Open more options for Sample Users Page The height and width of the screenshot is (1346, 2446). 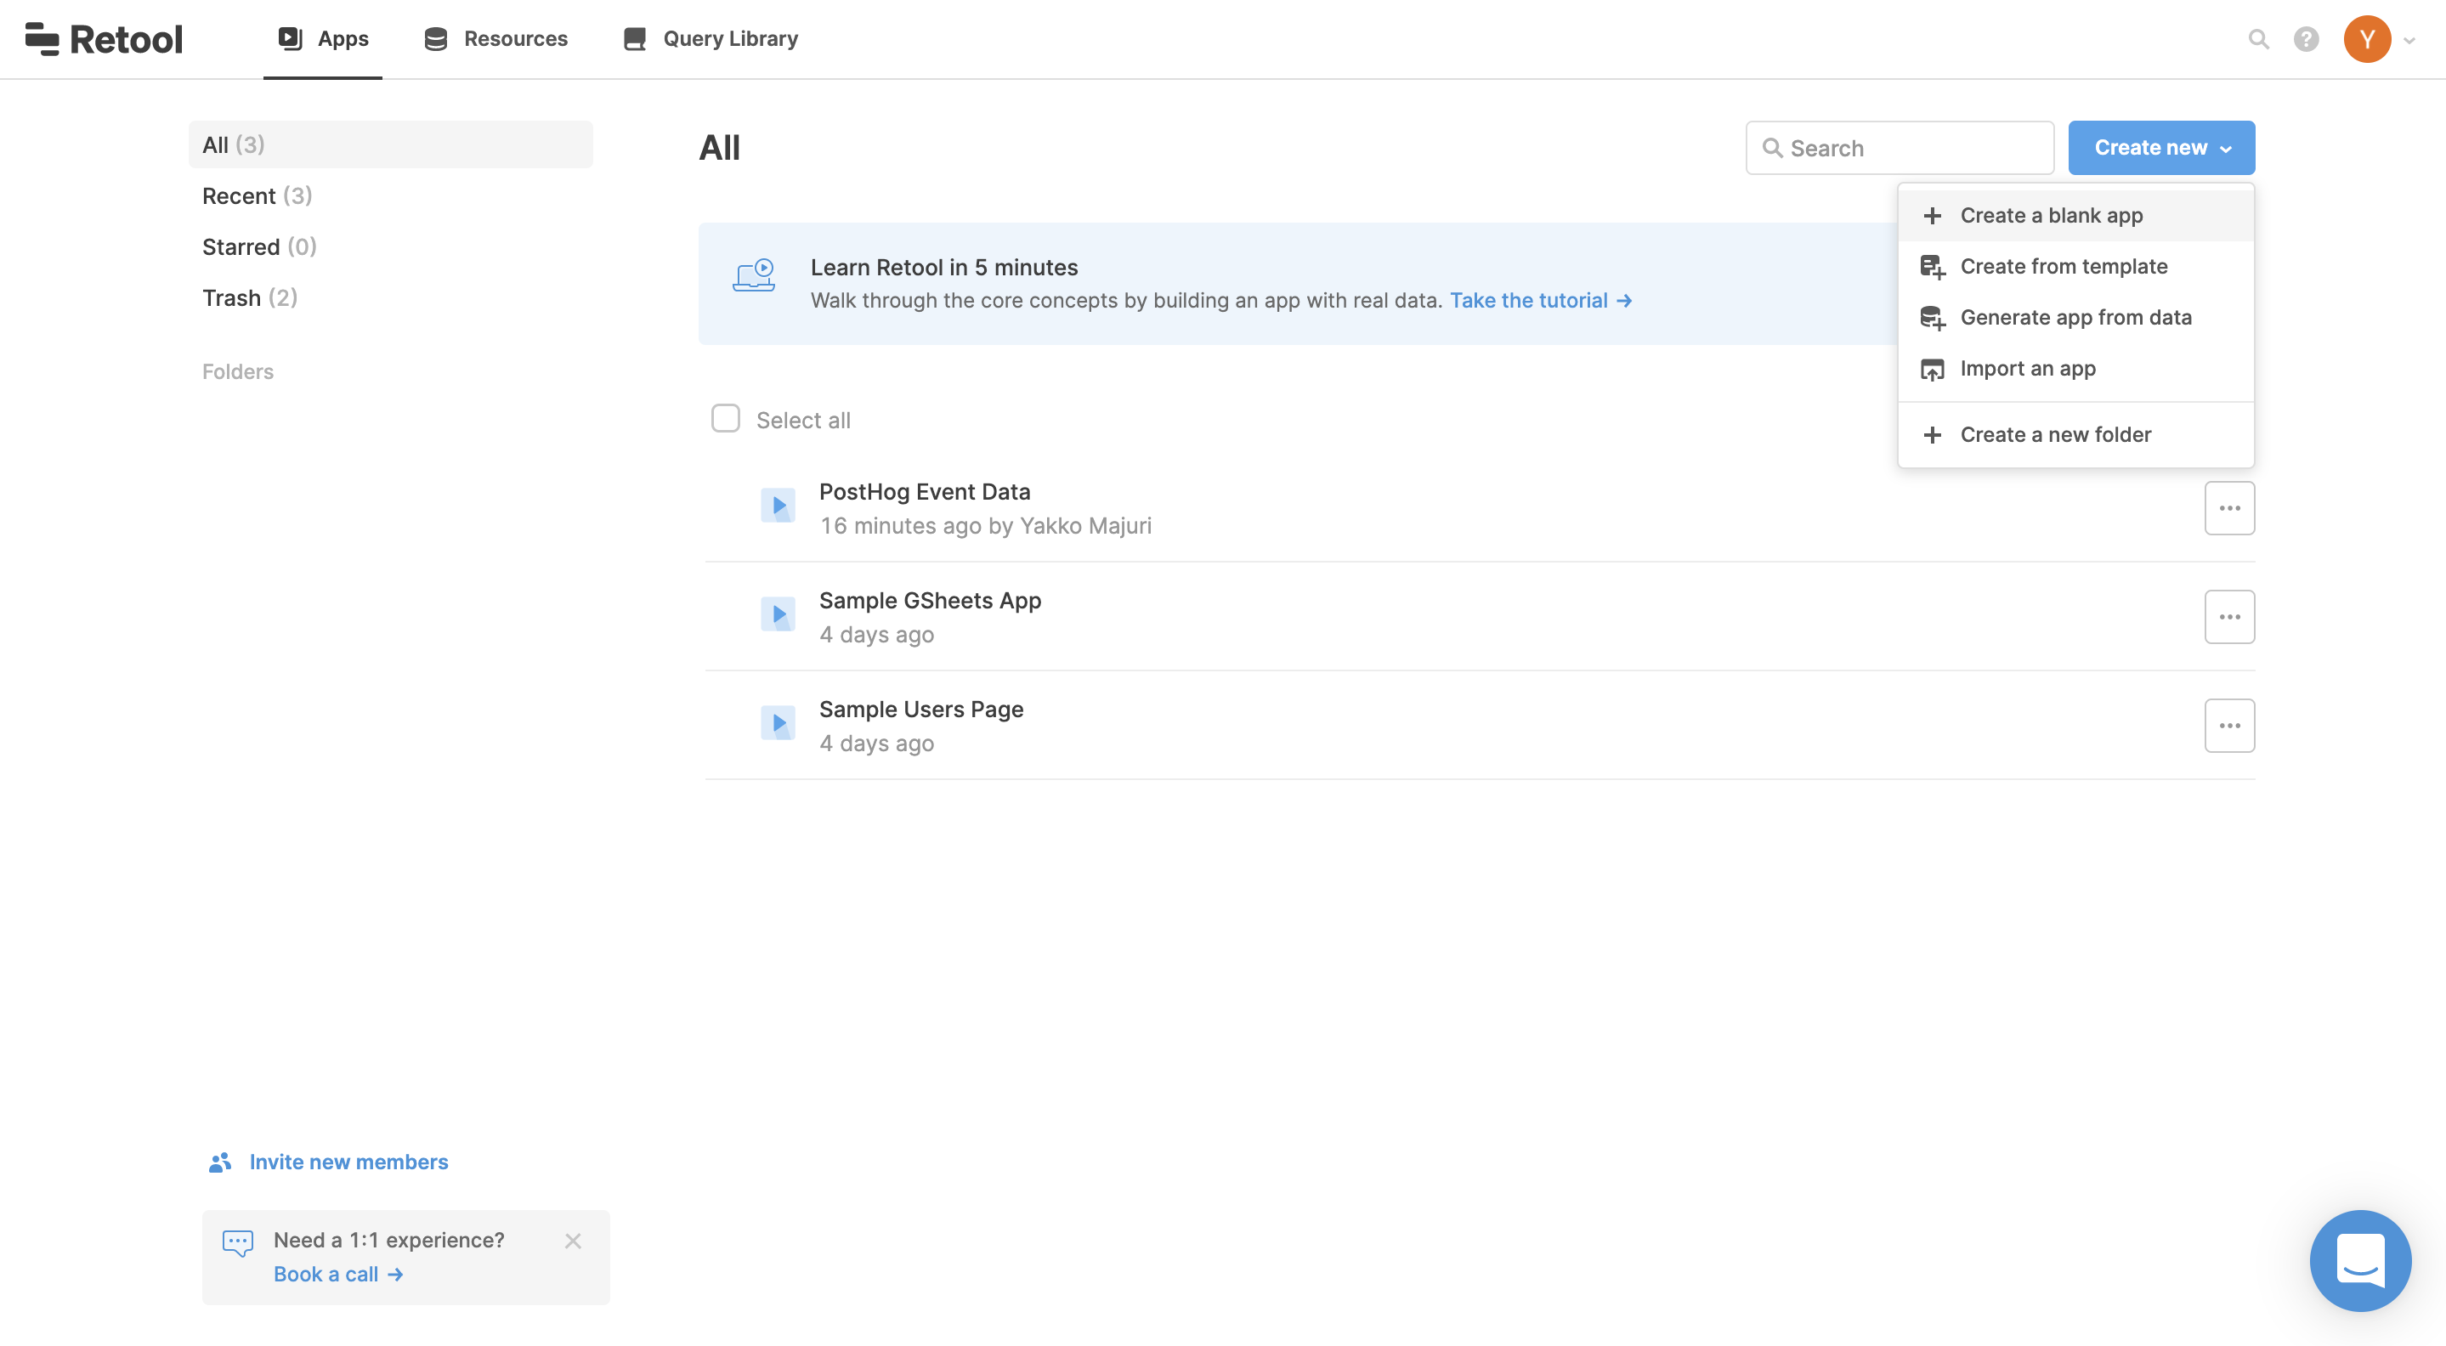2228,725
